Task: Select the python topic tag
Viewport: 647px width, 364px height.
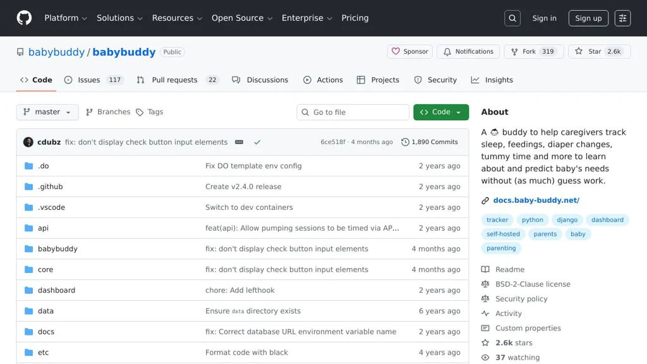Action: (533, 220)
